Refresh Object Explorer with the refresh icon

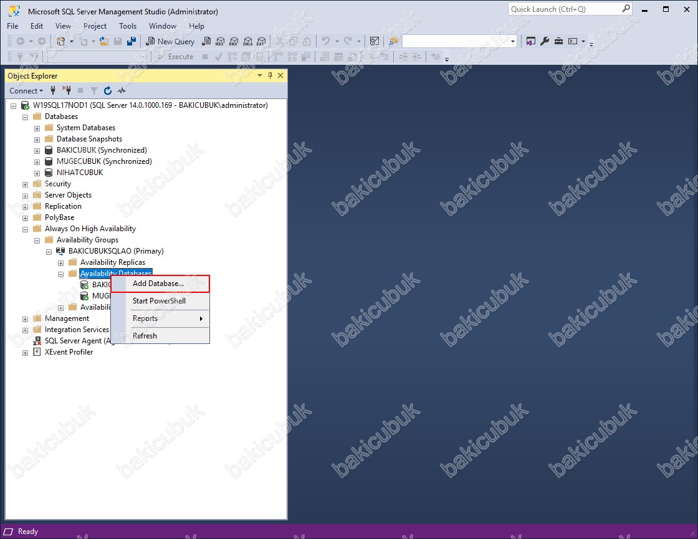pyautogui.click(x=108, y=91)
